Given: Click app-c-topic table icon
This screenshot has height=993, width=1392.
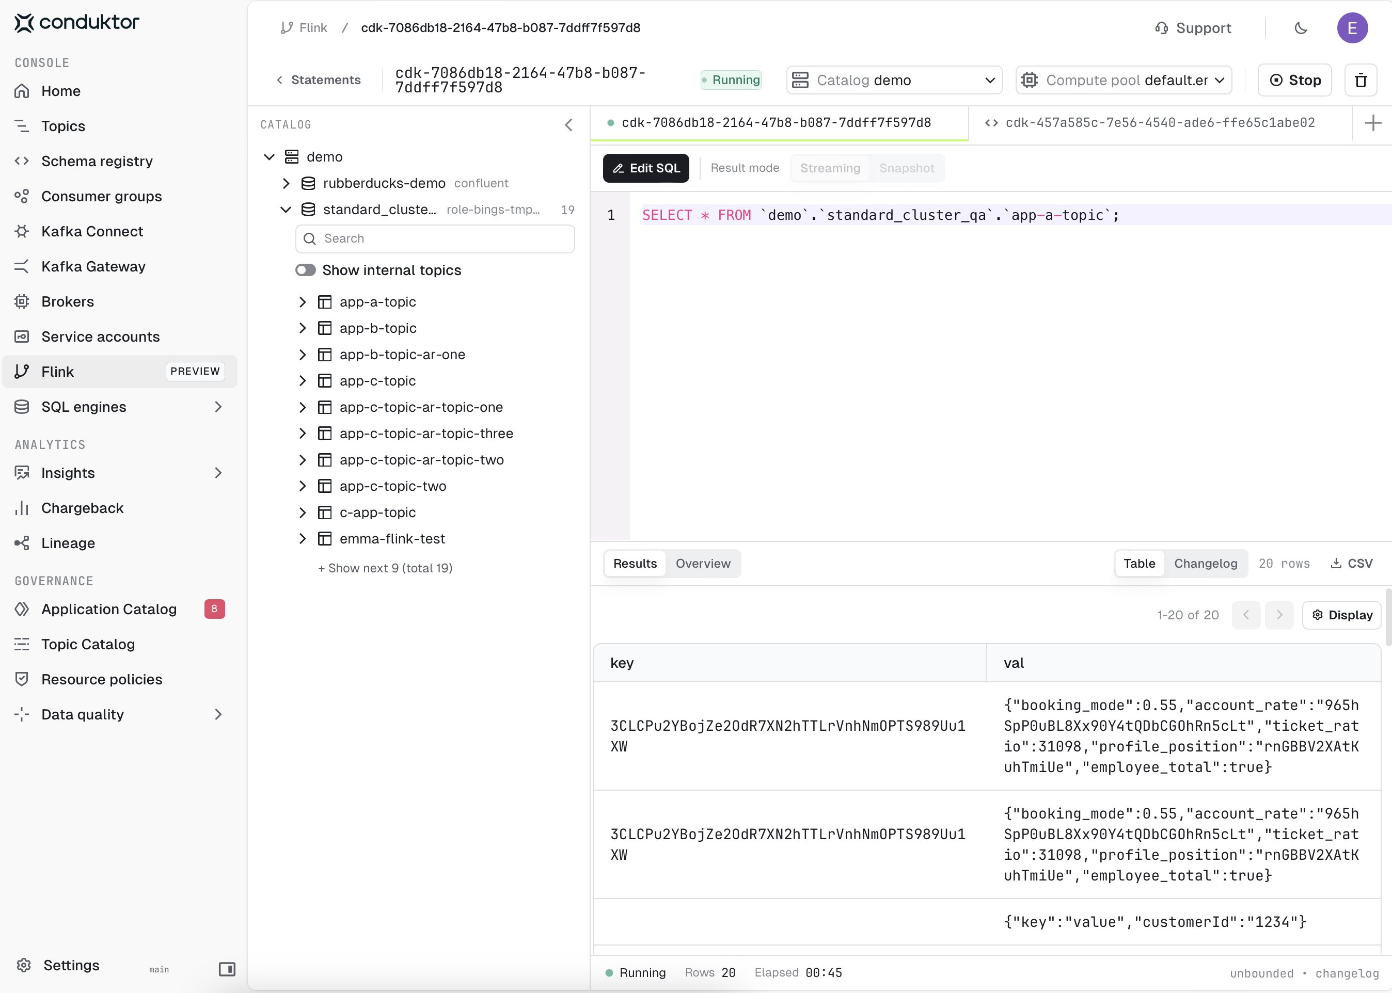Looking at the screenshot, I should 325,381.
